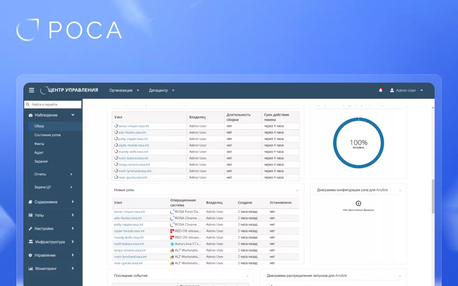Click RED OS icon in clyde-heziak row

(172, 231)
